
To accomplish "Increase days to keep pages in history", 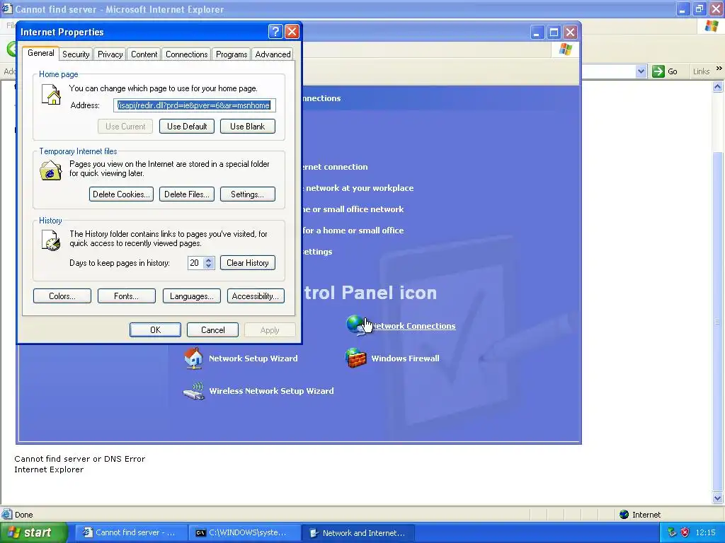I will 209,260.
